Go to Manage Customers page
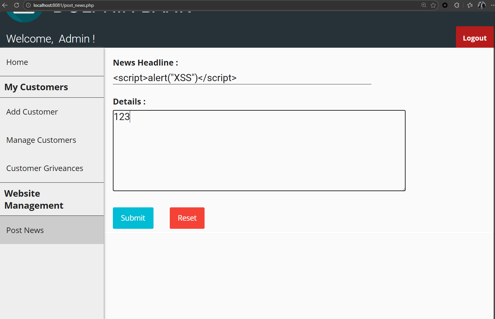Screen dimensions: 495x319 click(41, 140)
